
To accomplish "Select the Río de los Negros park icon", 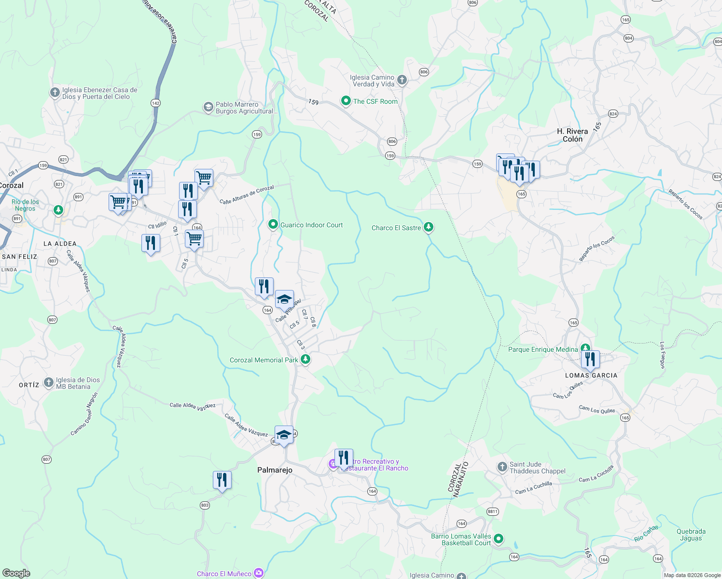I will coord(58,209).
